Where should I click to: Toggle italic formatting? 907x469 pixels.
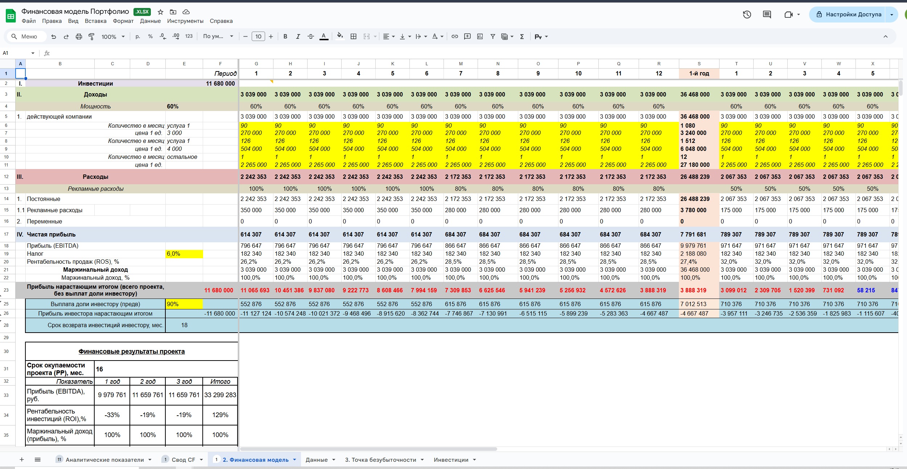pos(298,37)
